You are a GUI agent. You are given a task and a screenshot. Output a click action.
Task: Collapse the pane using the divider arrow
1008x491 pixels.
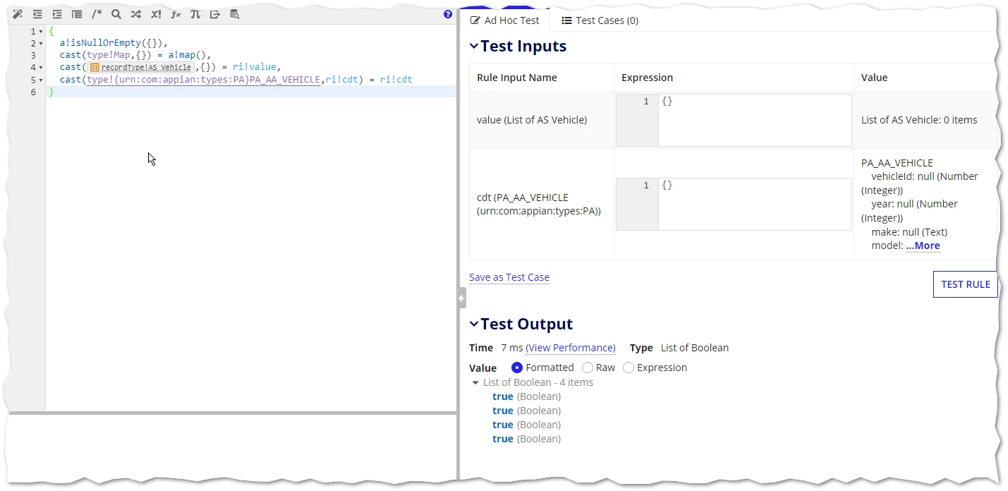tap(461, 298)
